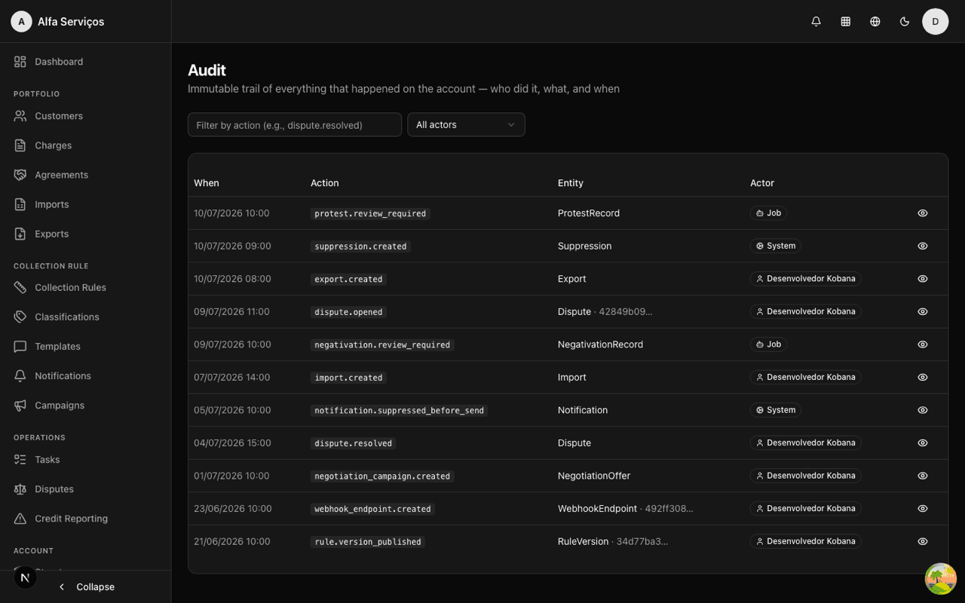View details of negativation.review_required entry
The width and height of the screenshot is (965, 603).
[x=923, y=344]
